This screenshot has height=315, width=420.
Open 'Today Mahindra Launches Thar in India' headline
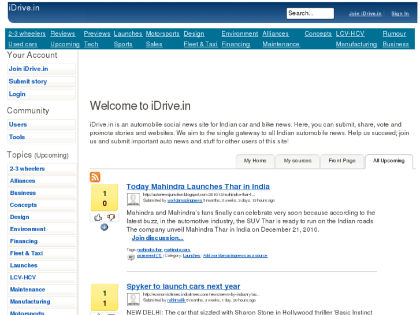(198, 187)
